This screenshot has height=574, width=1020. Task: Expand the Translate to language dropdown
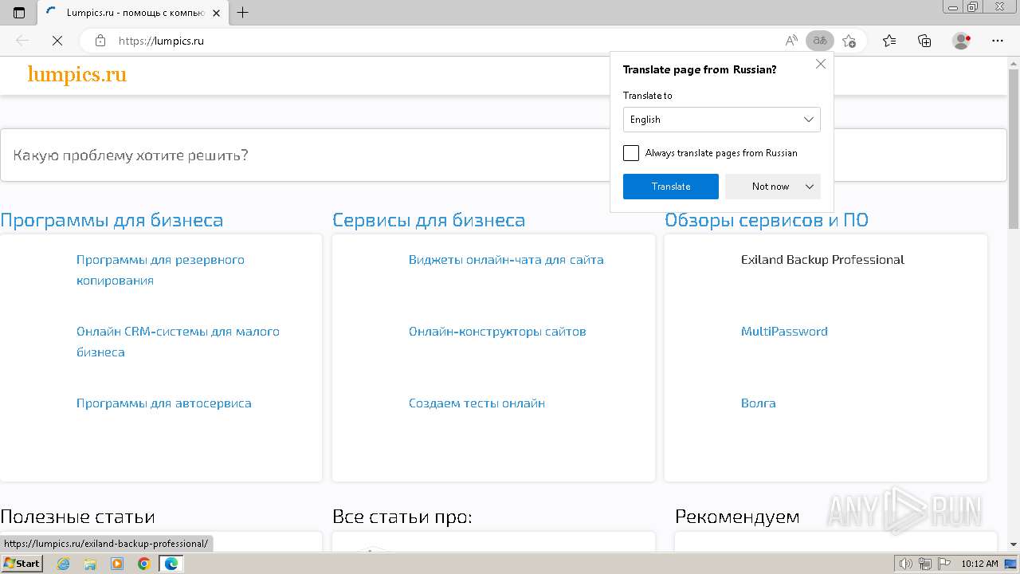(x=721, y=120)
